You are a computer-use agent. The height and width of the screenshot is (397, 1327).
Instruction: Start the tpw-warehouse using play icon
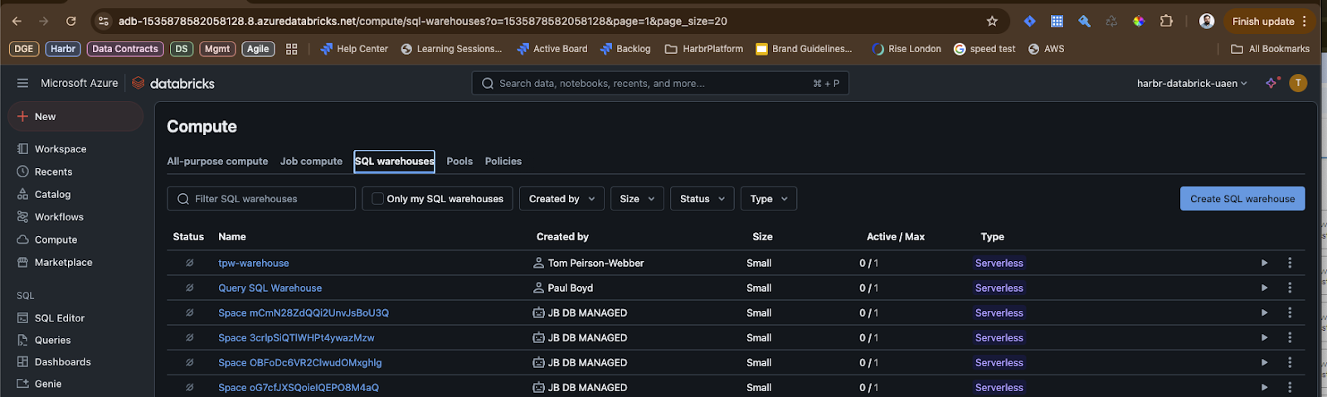(1264, 263)
